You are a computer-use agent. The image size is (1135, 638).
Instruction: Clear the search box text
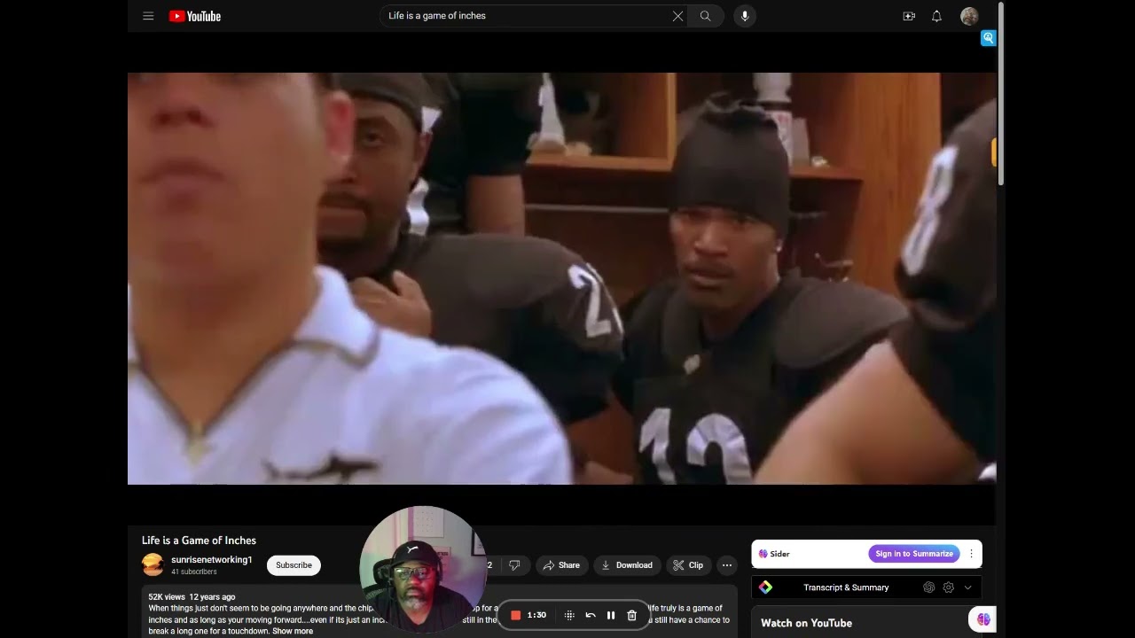tap(677, 16)
